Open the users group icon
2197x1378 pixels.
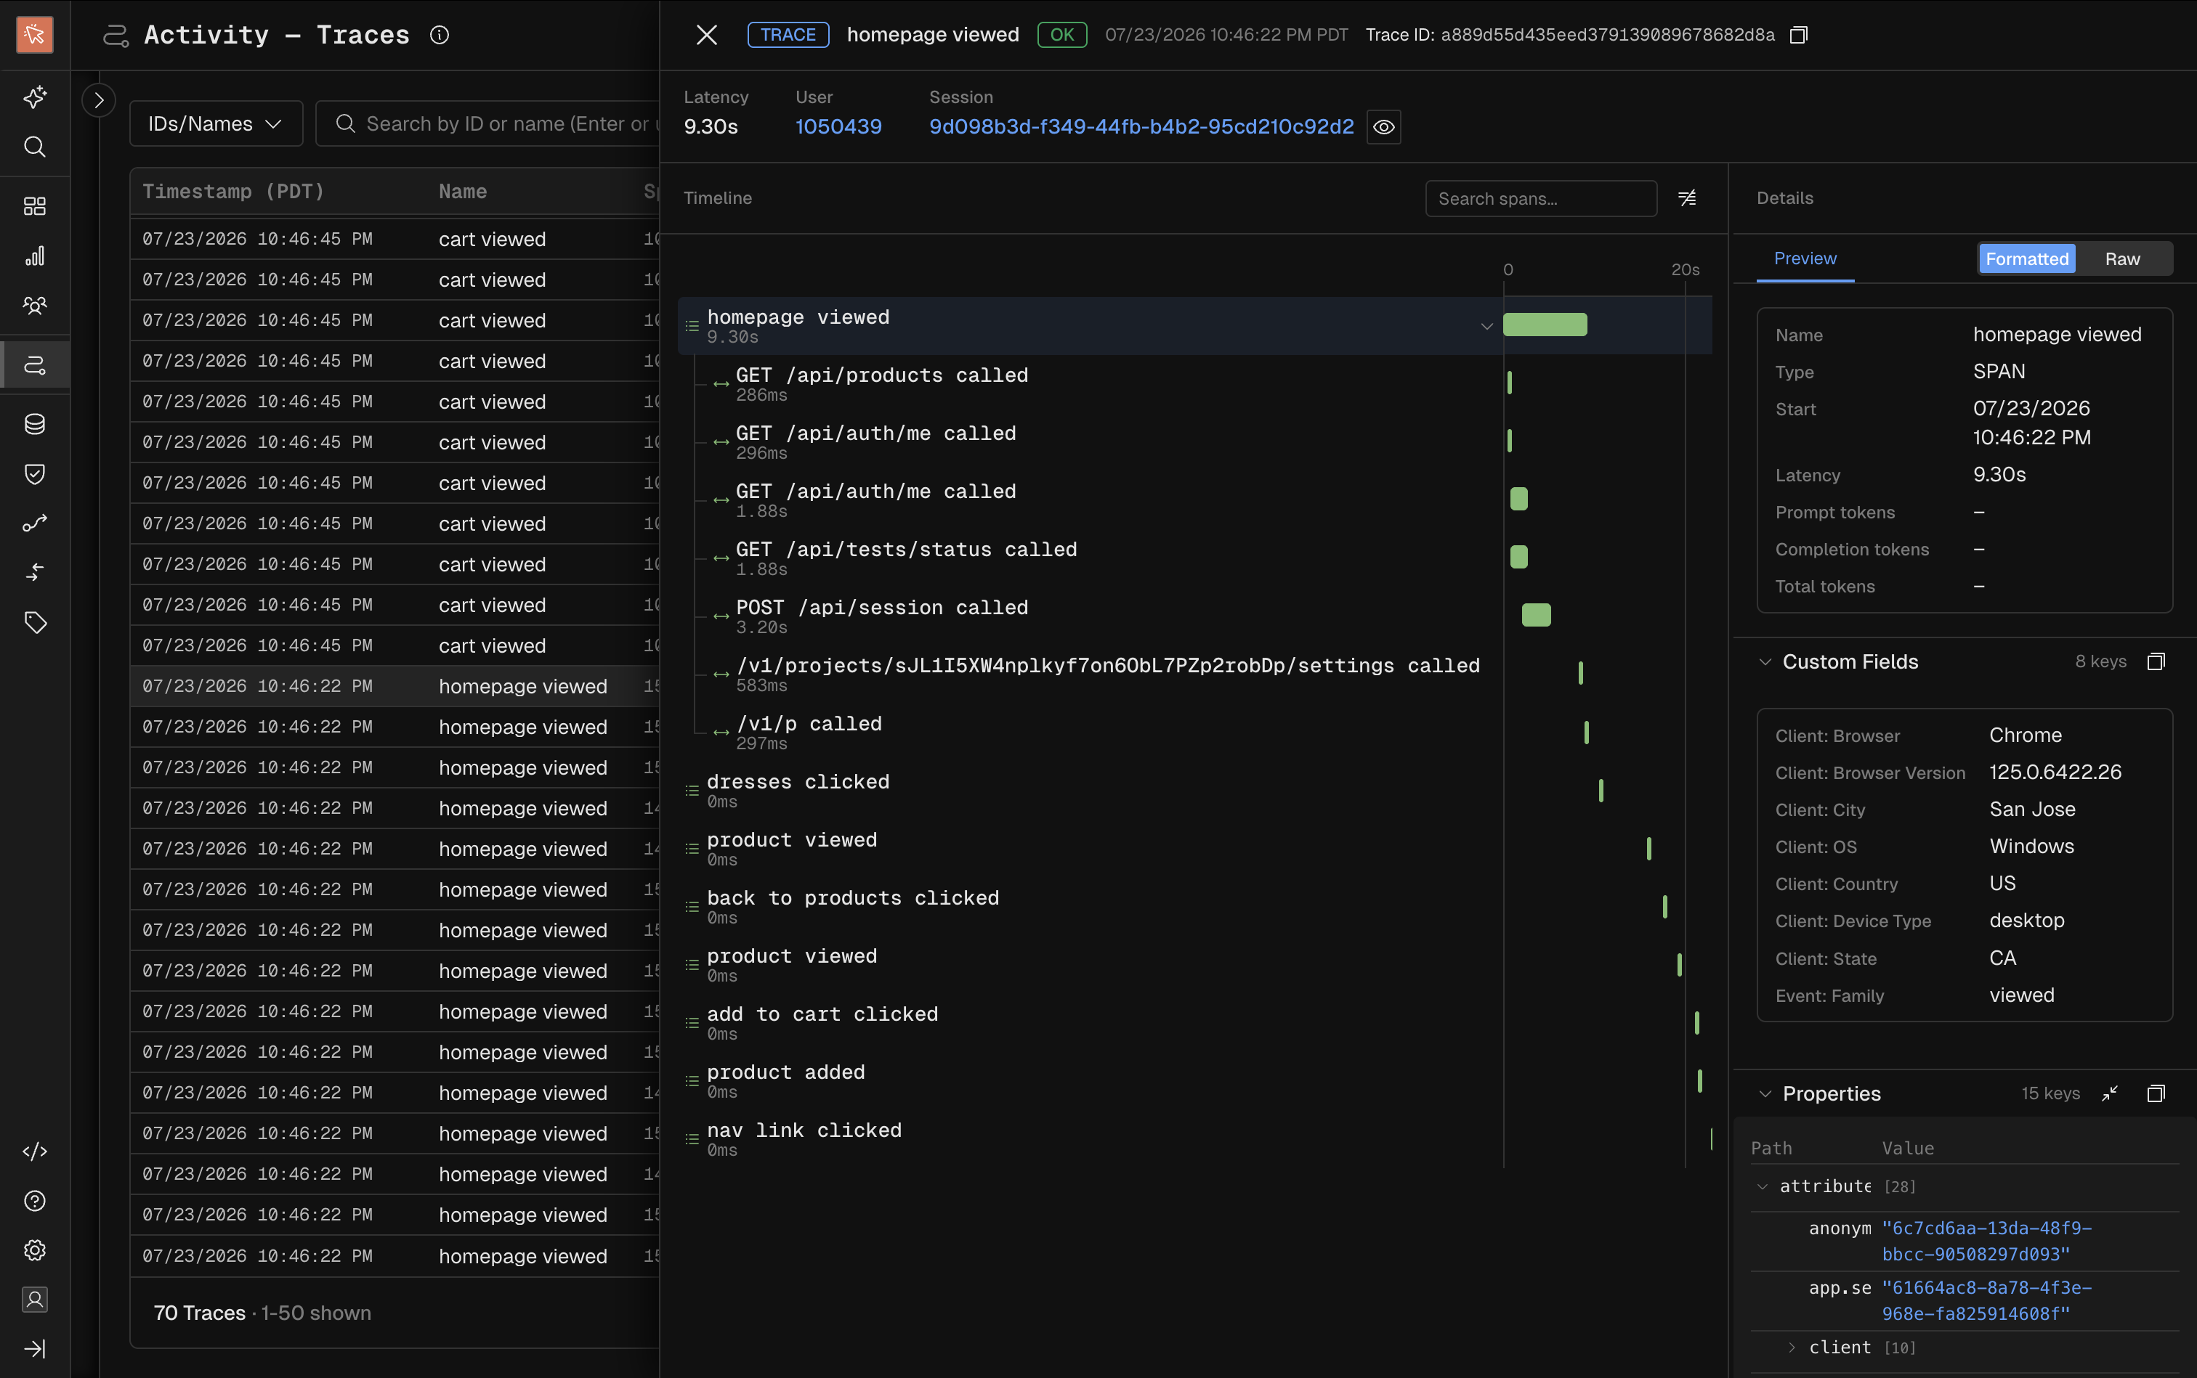[x=35, y=306]
